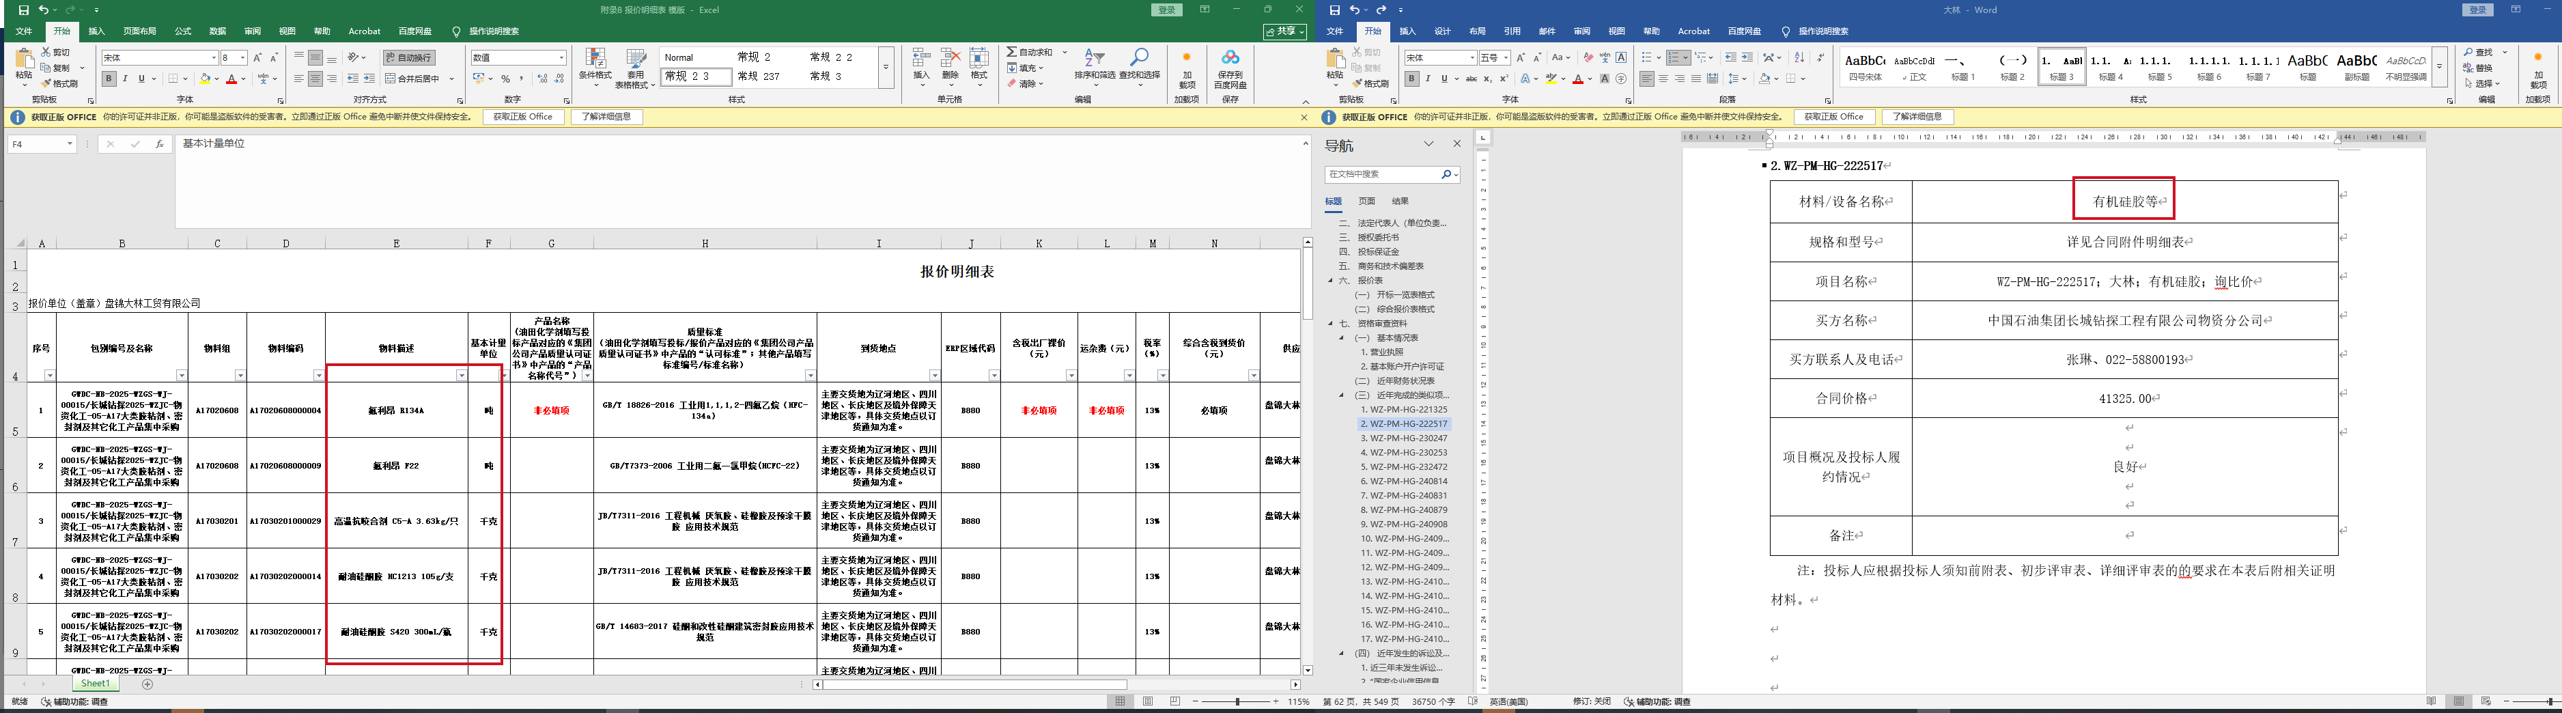This screenshot has height=713, width=2562.
Task: Collapse the 七、资格审查资料 heading in navigation
Action: coord(1331,323)
